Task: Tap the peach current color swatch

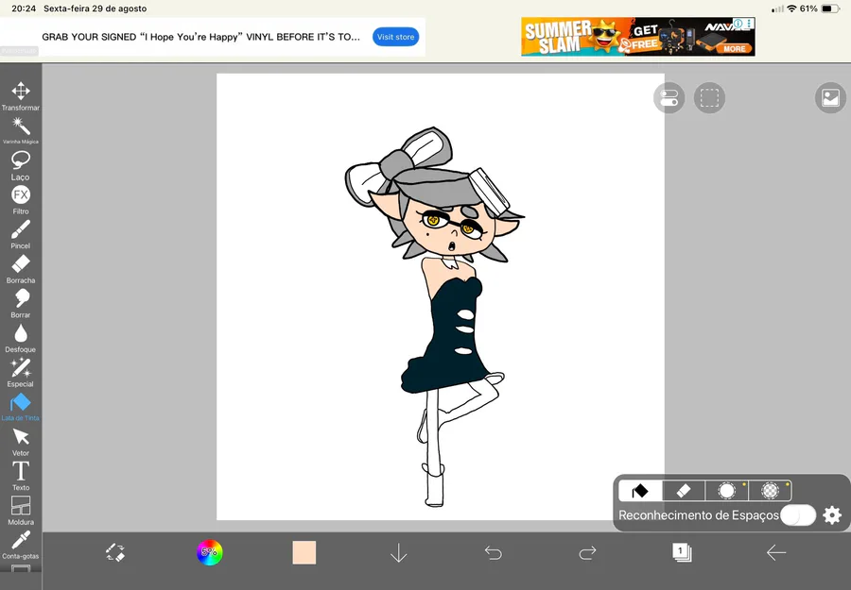Action: click(x=304, y=552)
